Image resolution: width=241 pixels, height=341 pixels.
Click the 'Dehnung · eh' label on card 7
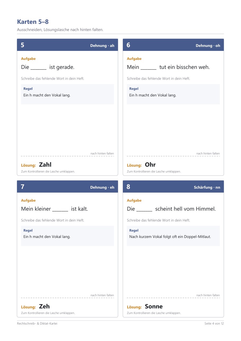point(102,187)
